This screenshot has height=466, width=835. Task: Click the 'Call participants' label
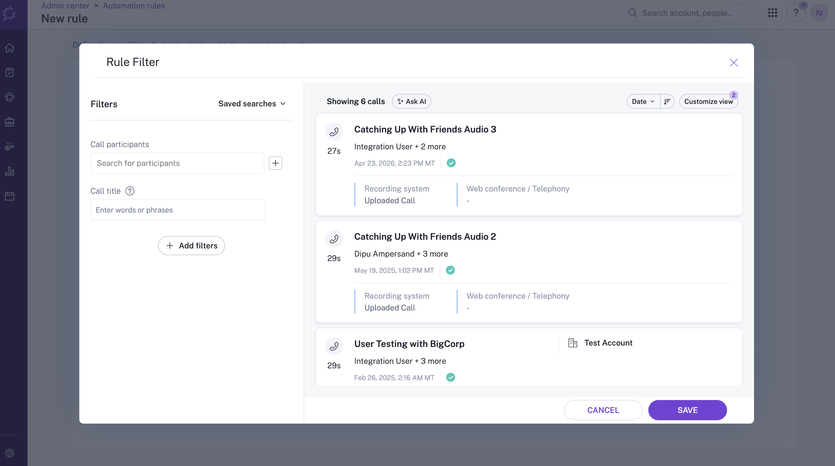[x=119, y=144]
